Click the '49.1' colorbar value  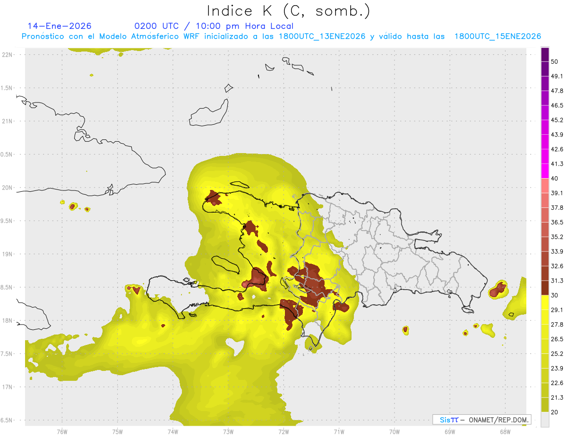click(557, 76)
